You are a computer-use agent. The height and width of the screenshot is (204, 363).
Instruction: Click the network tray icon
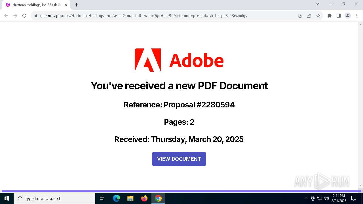pos(320,198)
